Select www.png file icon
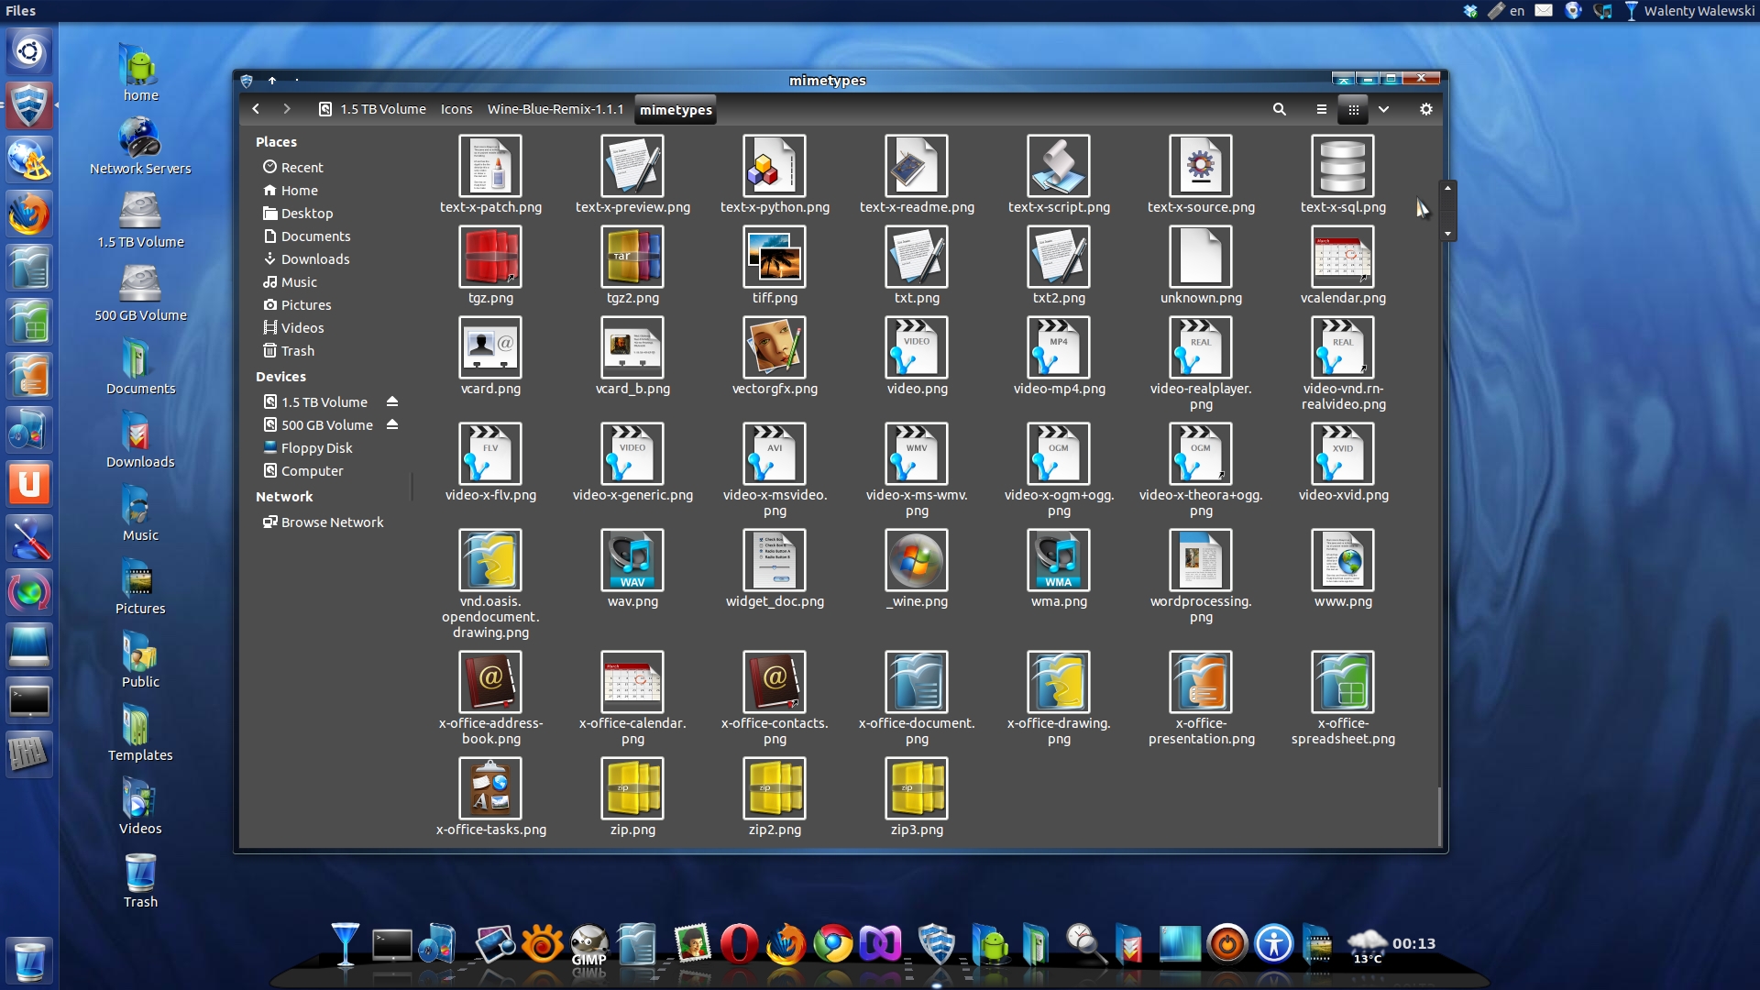This screenshot has width=1760, height=990. (x=1343, y=560)
